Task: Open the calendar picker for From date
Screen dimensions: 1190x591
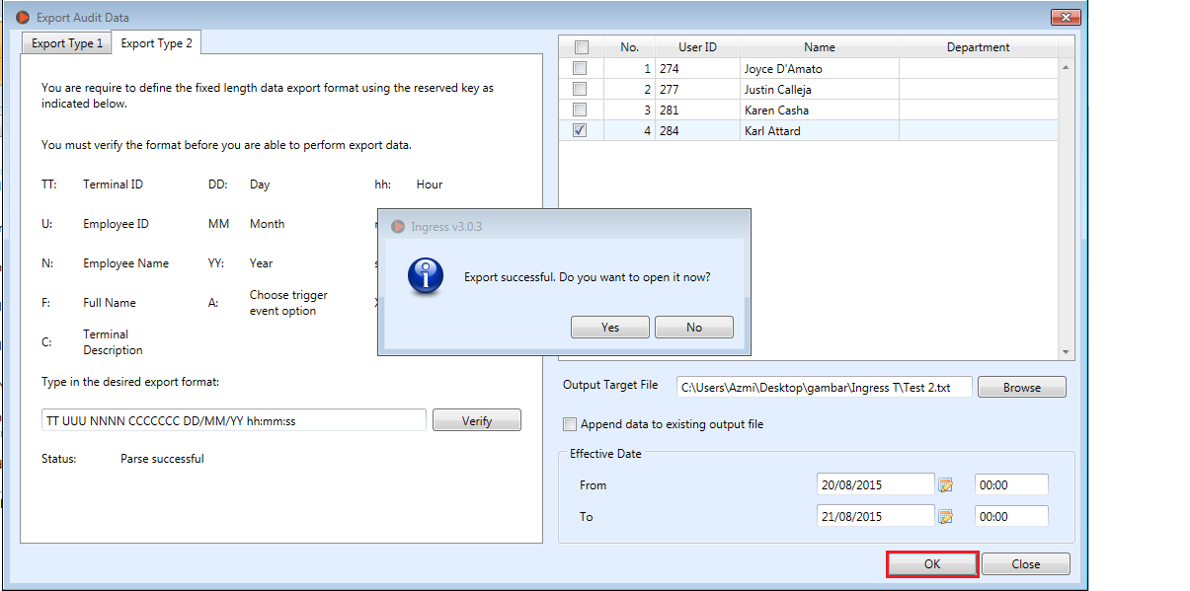Action: pos(945,485)
